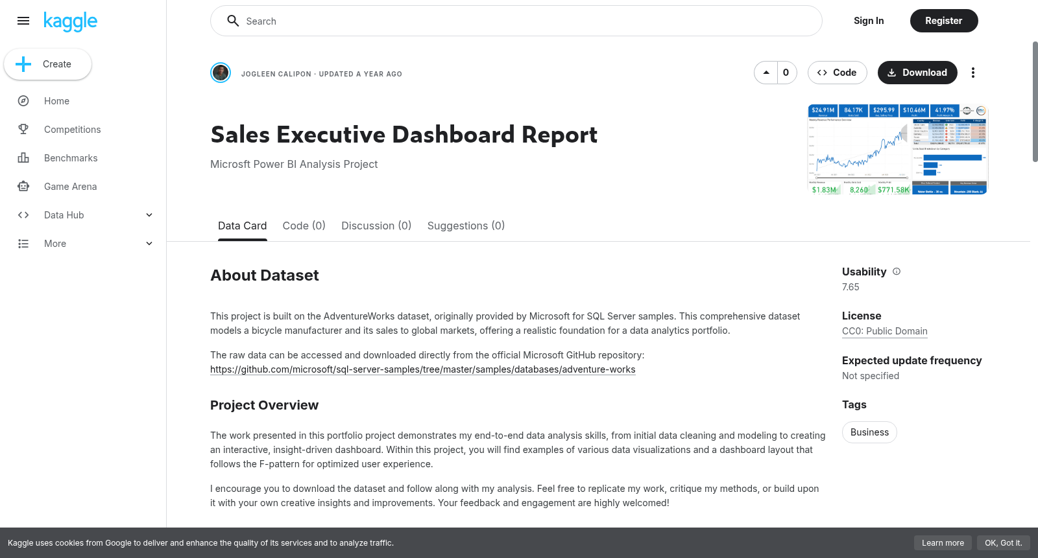Click the Create button
This screenshot has width=1038, height=558.
[x=48, y=64]
